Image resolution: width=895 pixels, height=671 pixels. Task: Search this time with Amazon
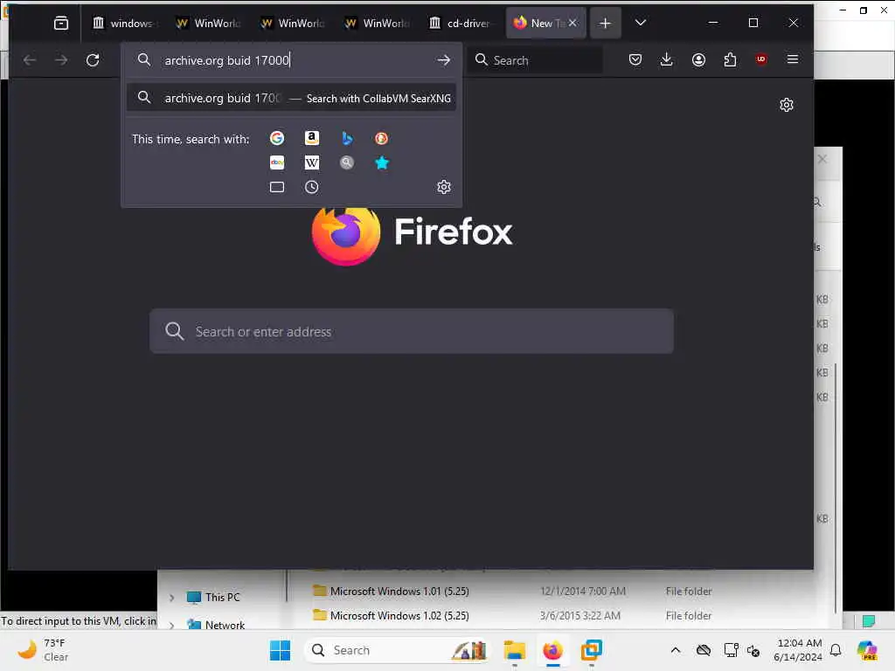tap(312, 138)
